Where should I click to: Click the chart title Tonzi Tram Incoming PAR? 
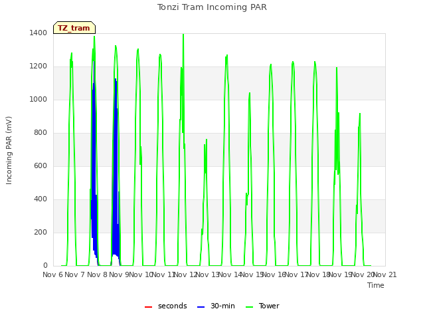(212, 7)
